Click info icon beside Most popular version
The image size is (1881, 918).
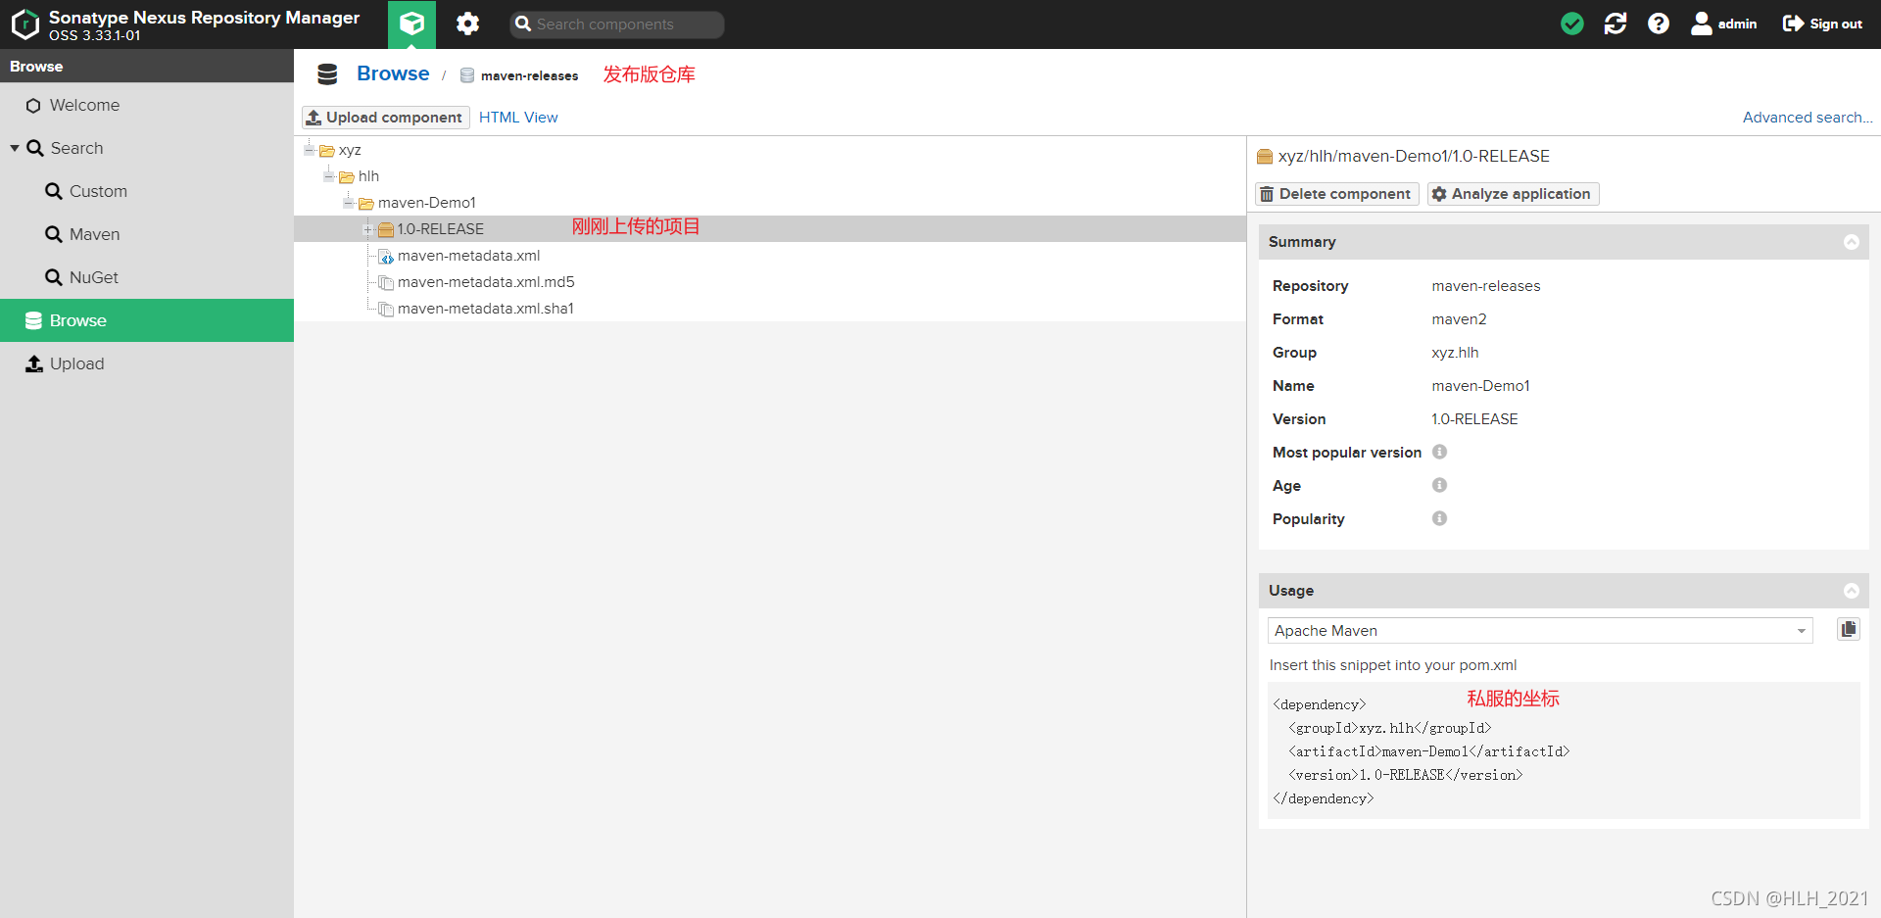click(1439, 452)
